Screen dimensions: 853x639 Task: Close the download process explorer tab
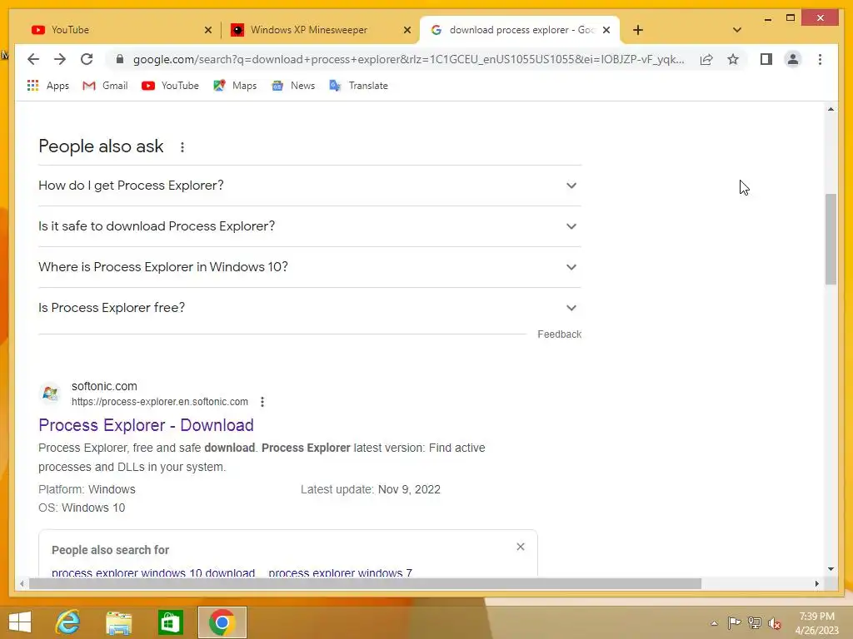[x=606, y=30]
